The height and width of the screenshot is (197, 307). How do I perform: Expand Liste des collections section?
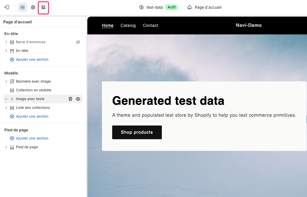pos(6,108)
